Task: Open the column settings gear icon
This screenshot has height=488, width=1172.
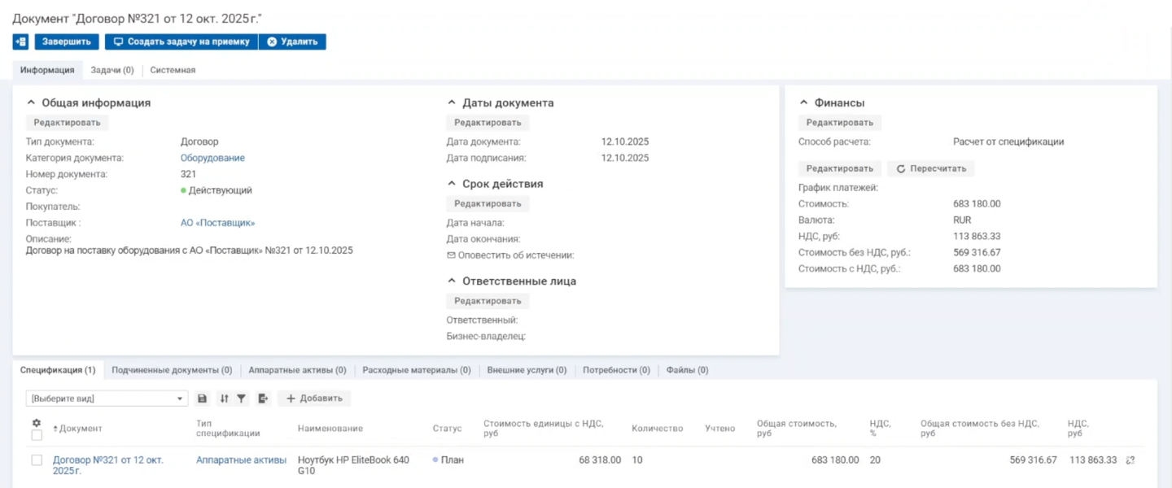Action: (x=36, y=423)
